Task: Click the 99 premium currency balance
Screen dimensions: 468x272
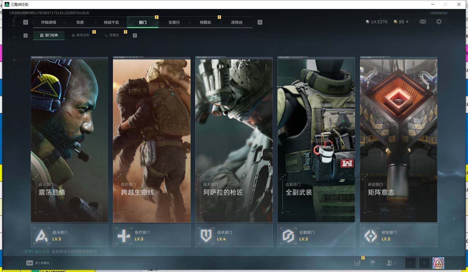Action: click(x=401, y=22)
